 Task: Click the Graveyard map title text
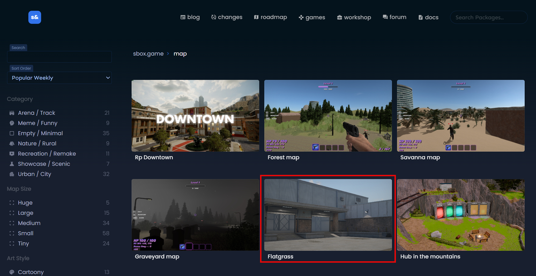tap(157, 257)
